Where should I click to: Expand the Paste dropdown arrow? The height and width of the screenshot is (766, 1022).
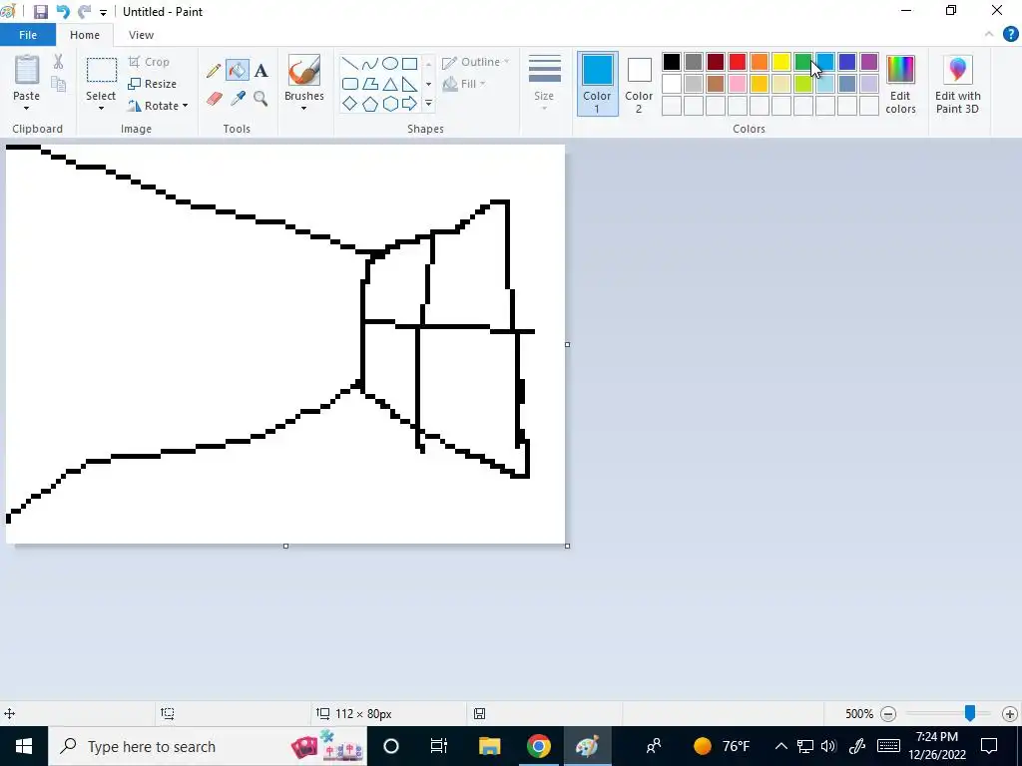pyautogui.click(x=27, y=108)
